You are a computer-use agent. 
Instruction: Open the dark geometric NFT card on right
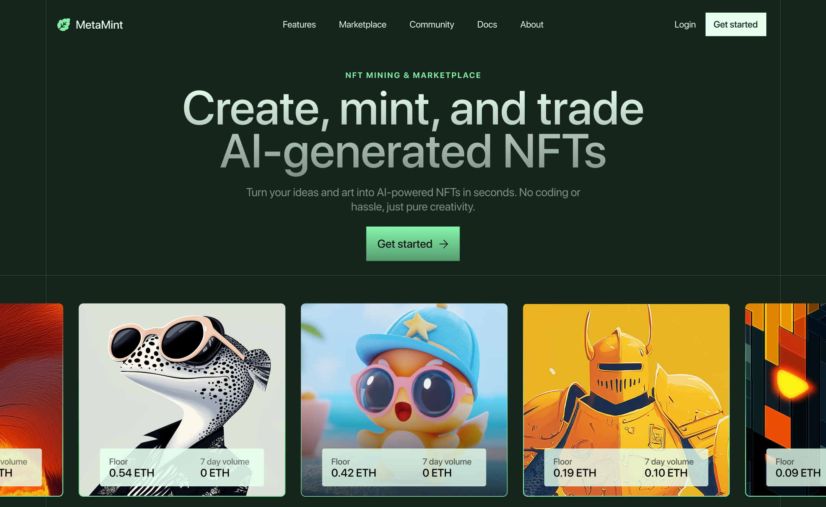coord(786,400)
